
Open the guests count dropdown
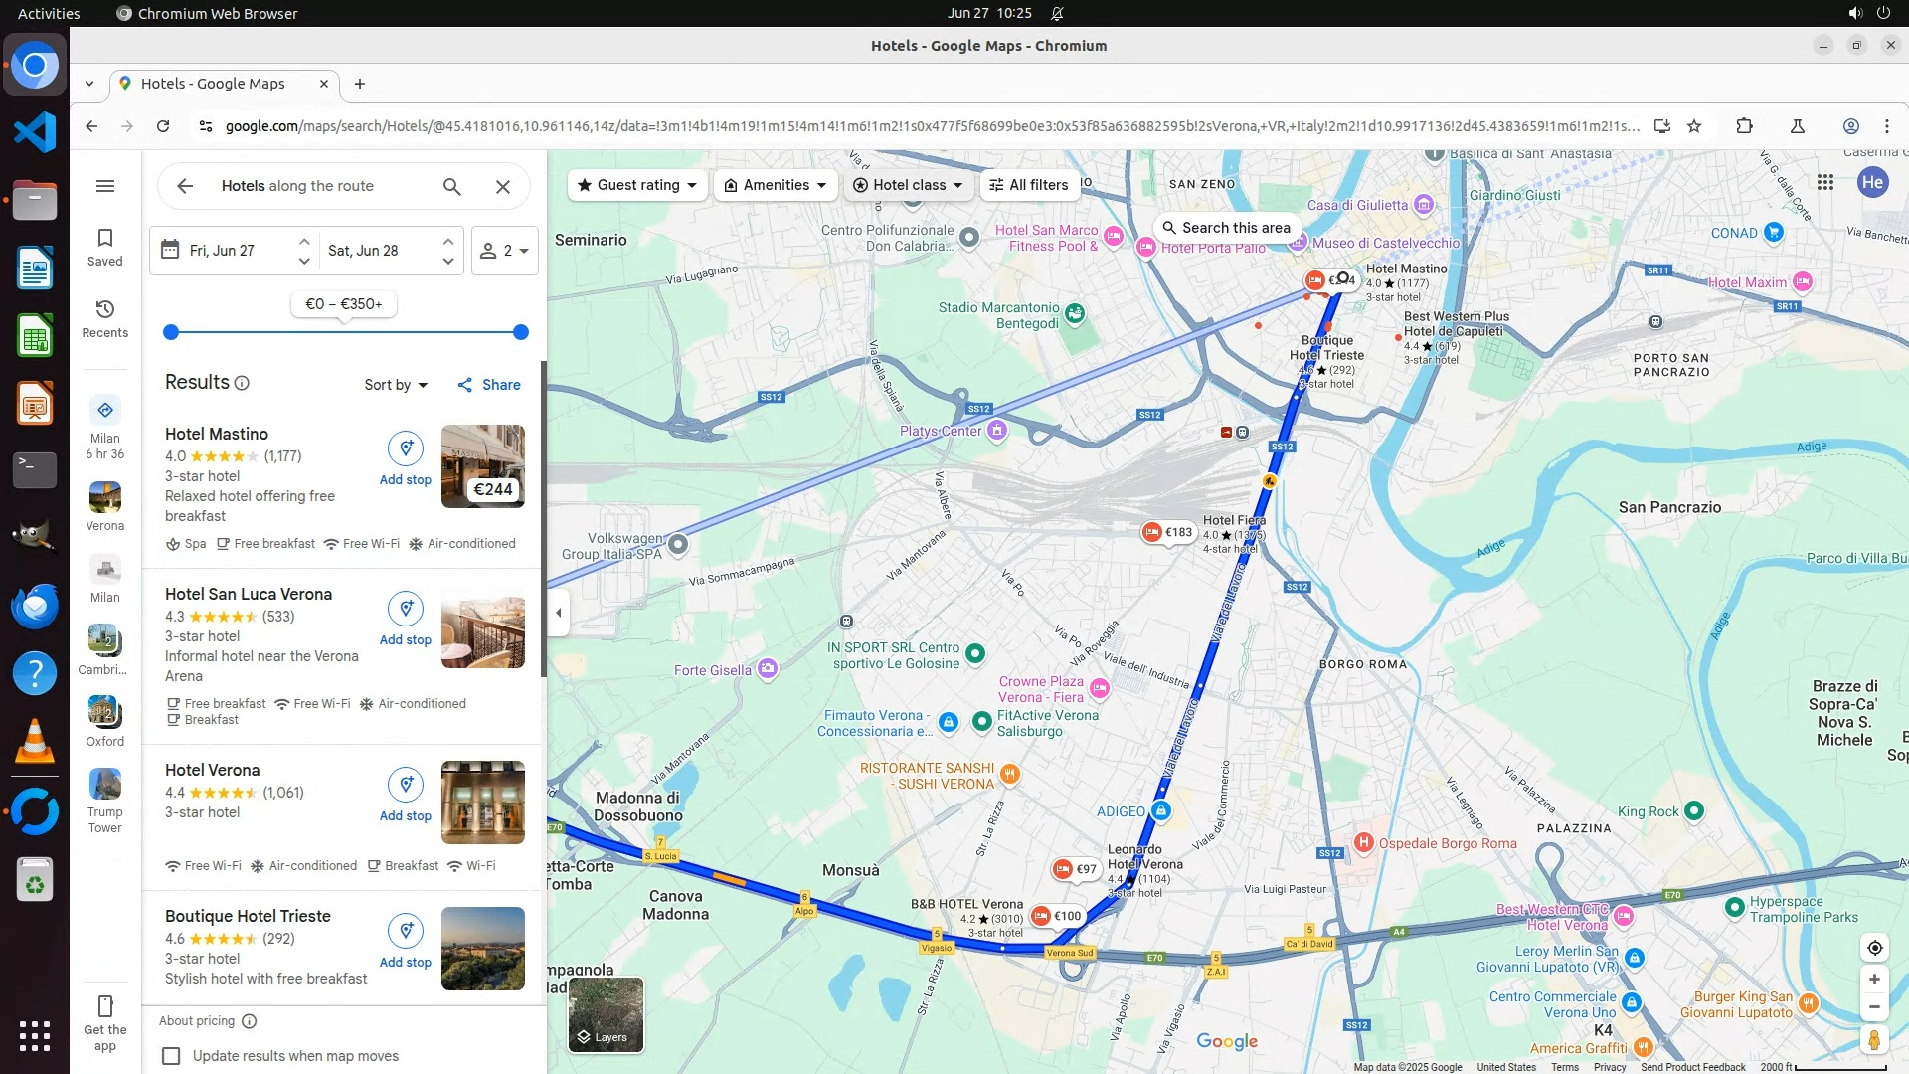coord(504,251)
